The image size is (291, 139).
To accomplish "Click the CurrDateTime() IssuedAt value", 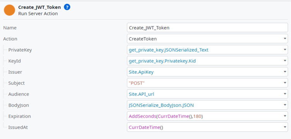I will (x=146, y=127).
